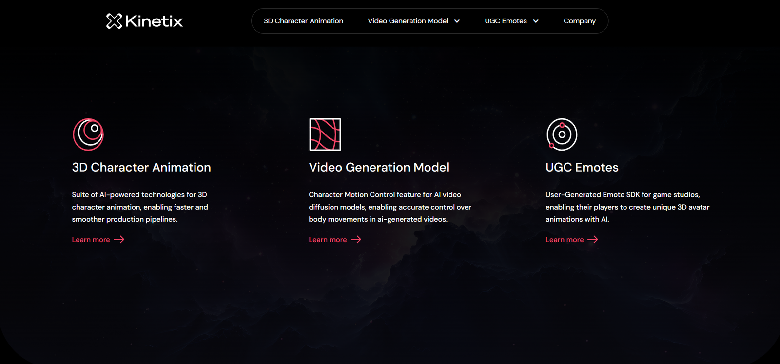This screenshot has height=364, width=780.
Task: Click the arrow icon after UGC Emotes' Learn more
Action: 593,240
